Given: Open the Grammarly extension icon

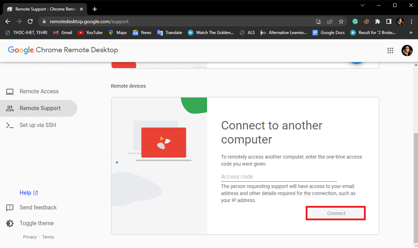Looking at the screenshot, I should (x=355, y=22).
